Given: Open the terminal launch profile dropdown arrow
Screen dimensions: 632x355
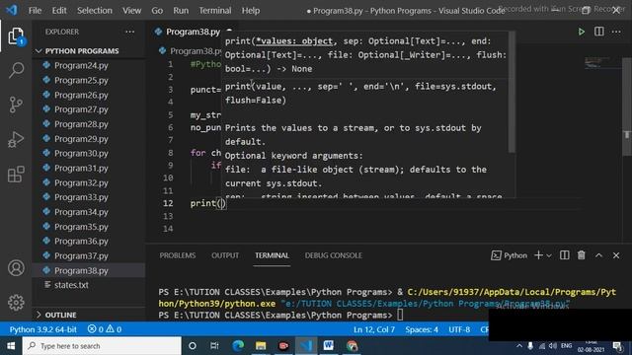Looking at the screenshot, I should click(x=549, y=255).
